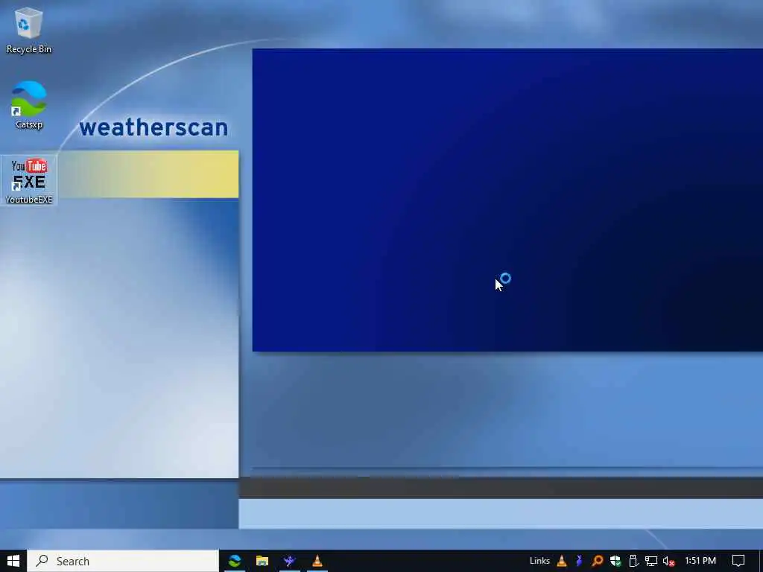Open Windows Security from the tray shield
This screenshot has height=572, width=763.
[x=615, y=561]
